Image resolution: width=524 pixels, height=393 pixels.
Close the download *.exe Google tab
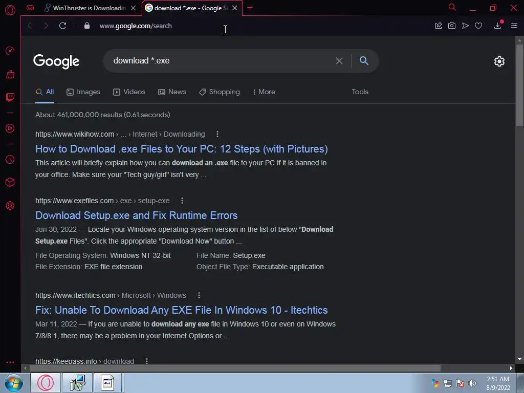234,8
